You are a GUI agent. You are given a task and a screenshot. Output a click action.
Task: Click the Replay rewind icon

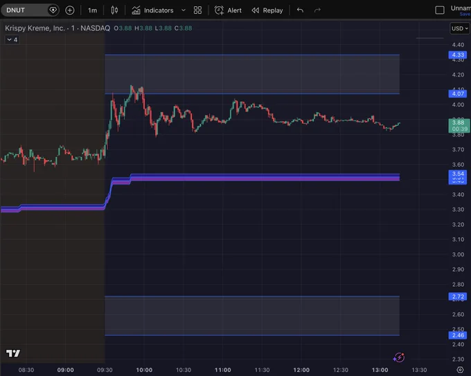point(256,10)
